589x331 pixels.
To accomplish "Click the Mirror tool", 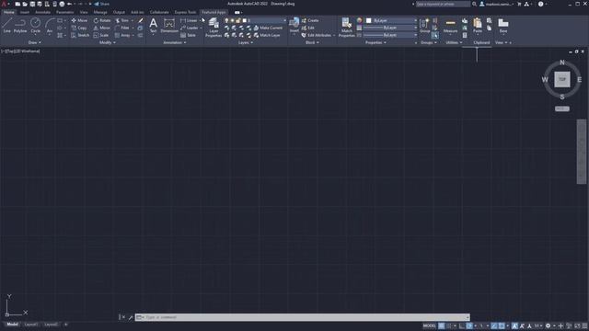I will pos(102,28).
